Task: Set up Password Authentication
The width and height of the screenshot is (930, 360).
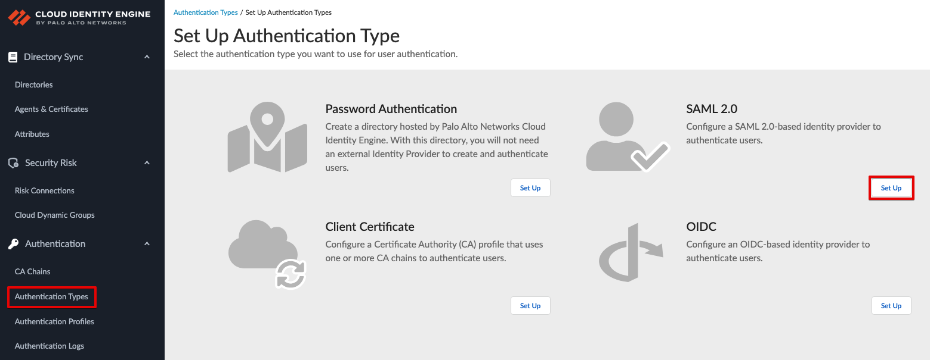Action: click(530, 188)
